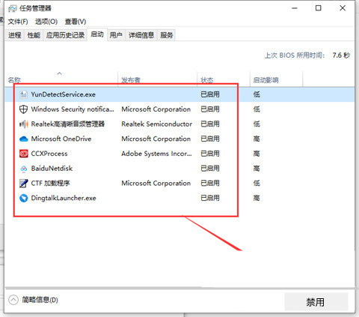Click 已启用 status of DingtalkLauncher.exe

[210, 198]
